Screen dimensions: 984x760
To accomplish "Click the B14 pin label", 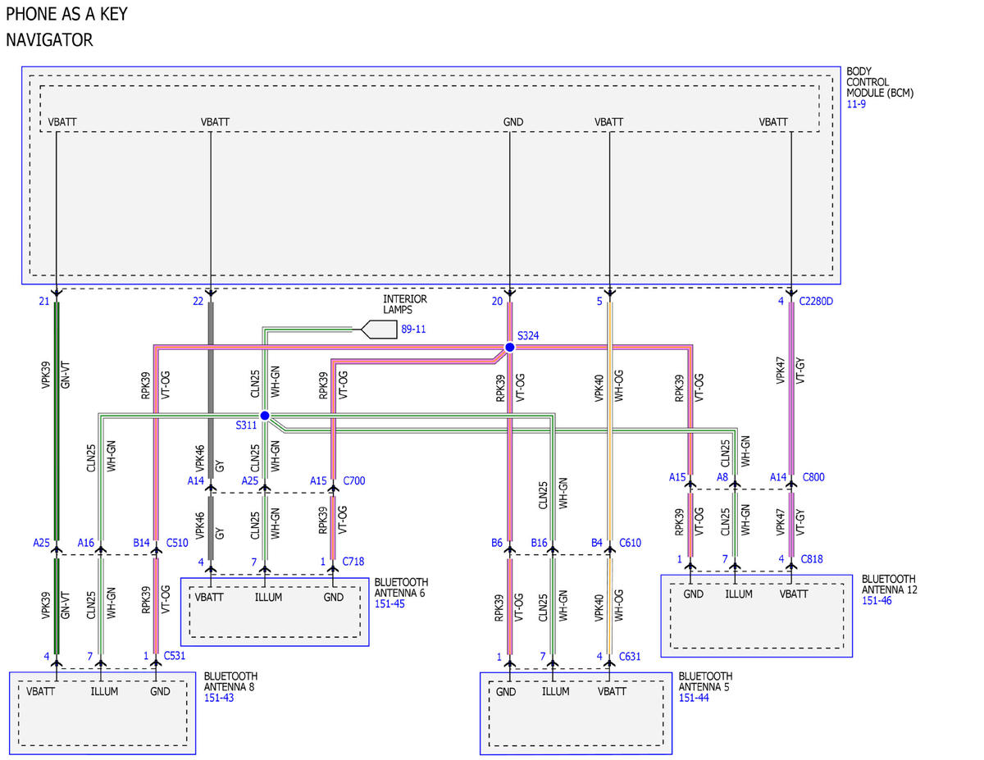I will pyautogui.click(x=142, y=543).
